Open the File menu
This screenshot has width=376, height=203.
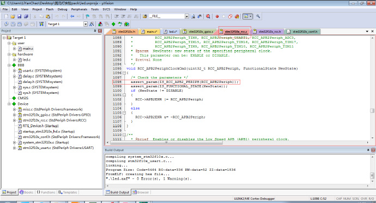(x=5, y=9)
